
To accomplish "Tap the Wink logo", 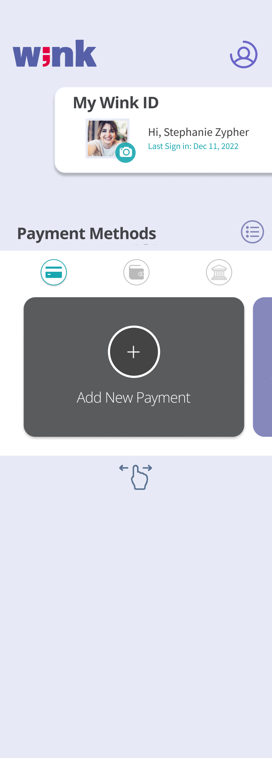I will [55, 53].
